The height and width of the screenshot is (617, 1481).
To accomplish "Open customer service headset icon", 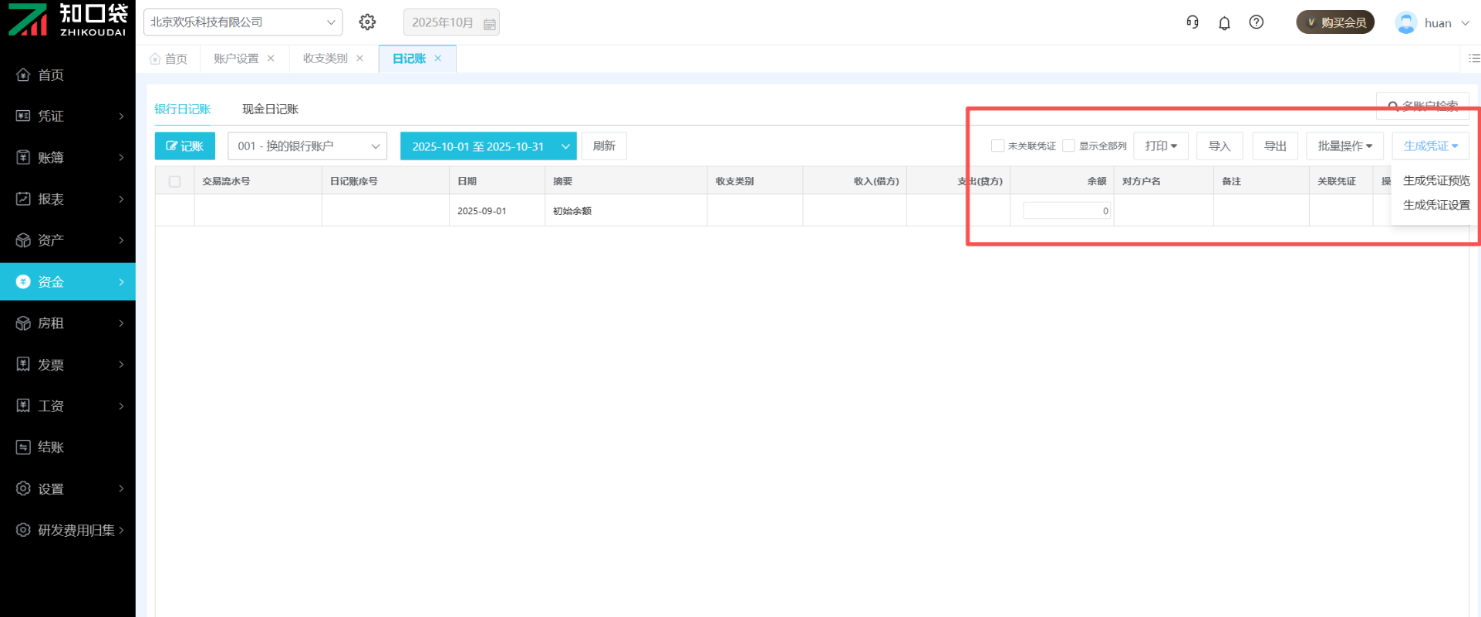I will point(1193,22).
